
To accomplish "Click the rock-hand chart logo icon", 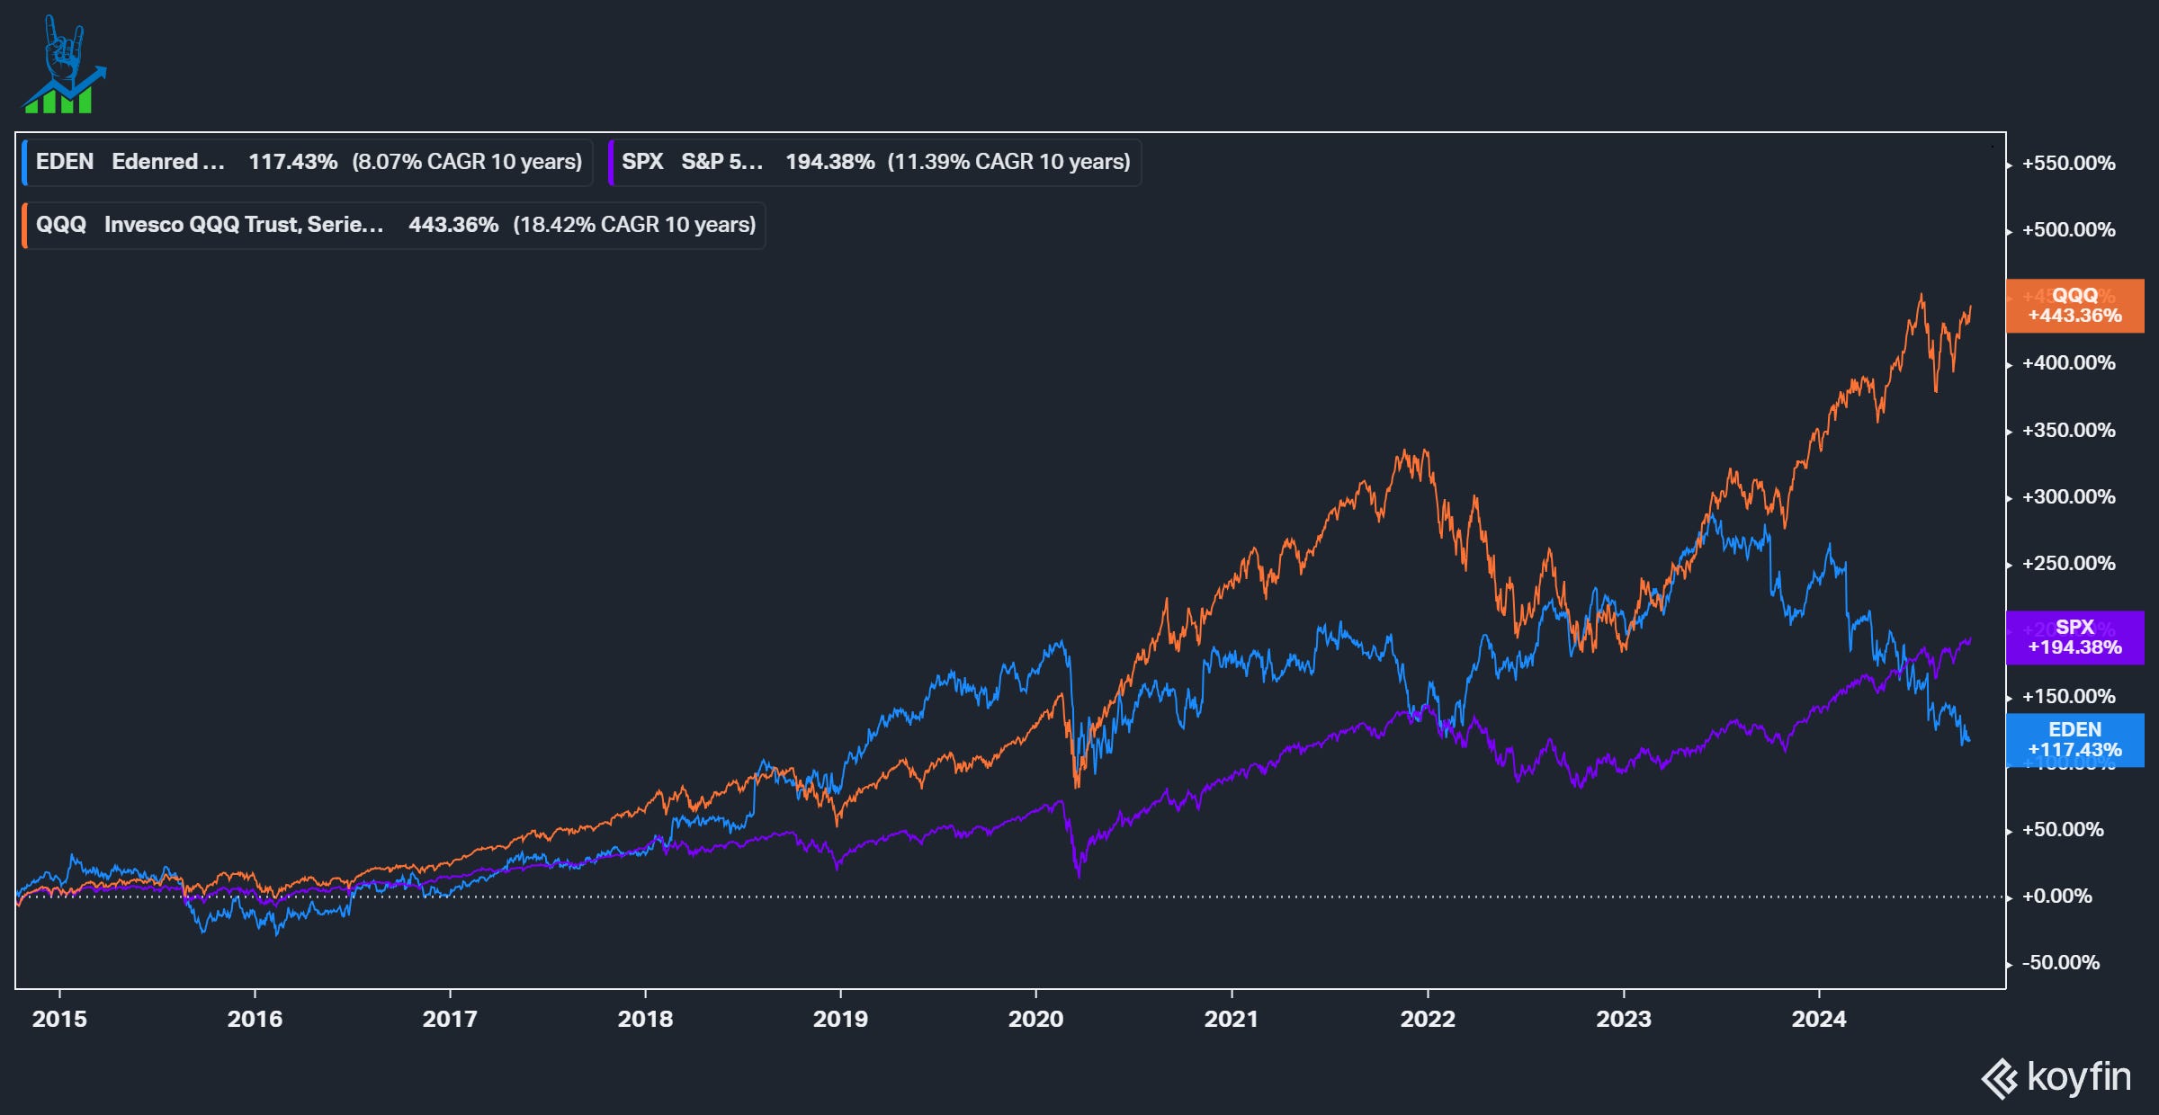I will pyautogui.click(x=64, y=64).
